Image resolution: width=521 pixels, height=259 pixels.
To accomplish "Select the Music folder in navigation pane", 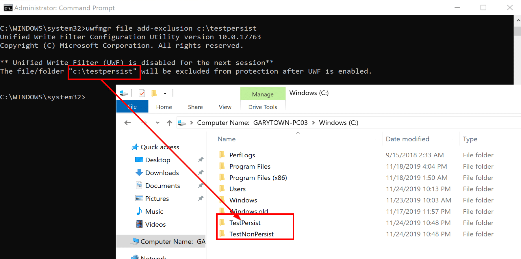I will [154, 211].
